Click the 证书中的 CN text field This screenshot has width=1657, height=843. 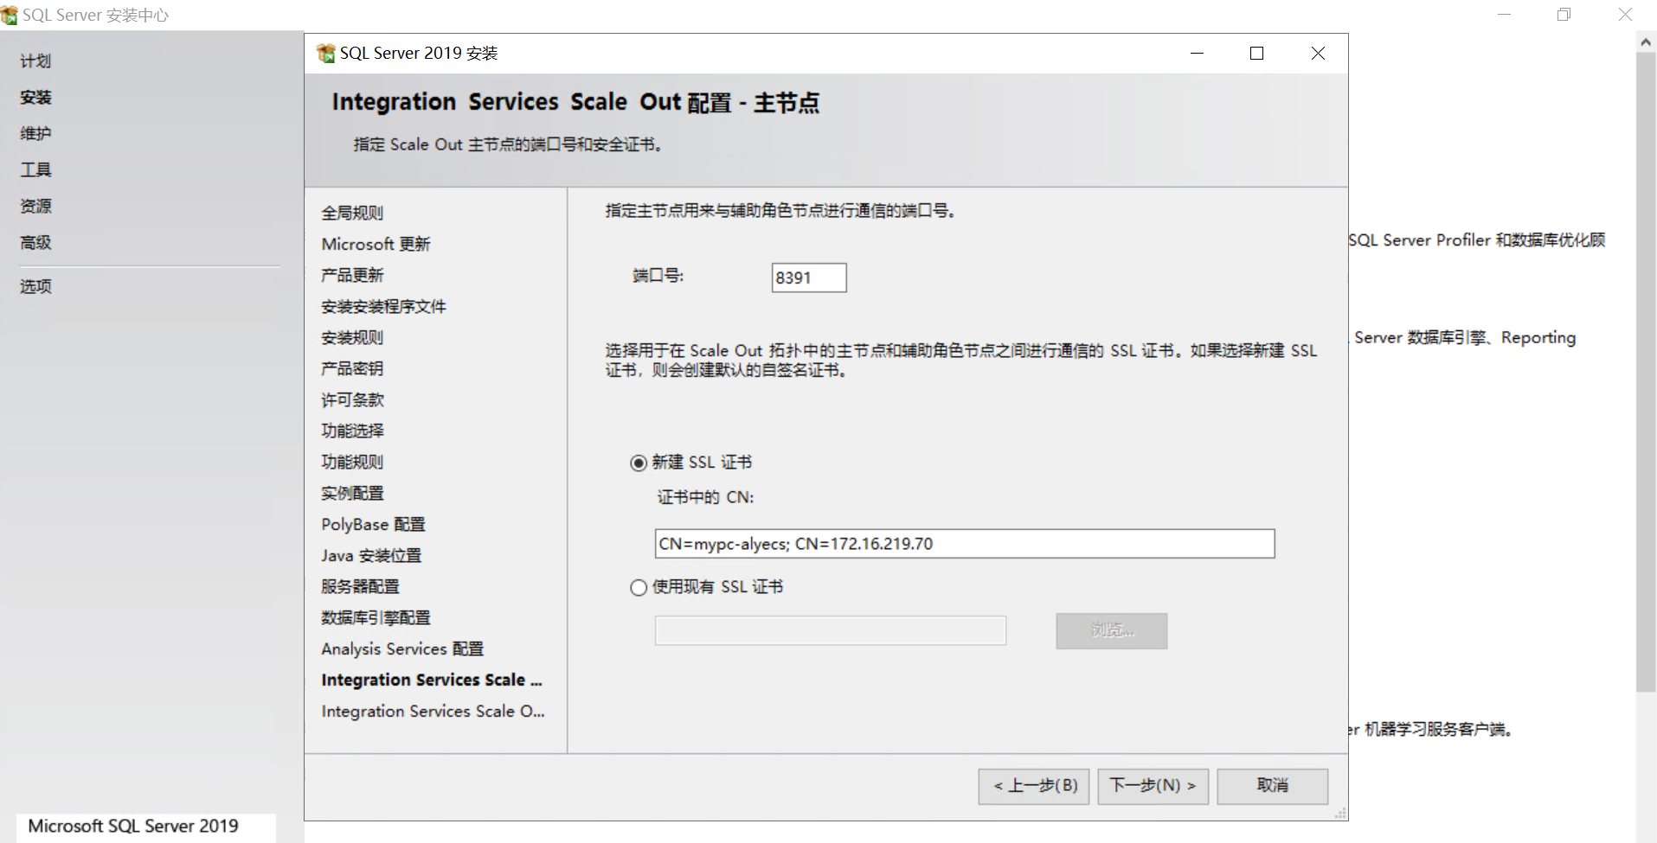click(965, 544)
